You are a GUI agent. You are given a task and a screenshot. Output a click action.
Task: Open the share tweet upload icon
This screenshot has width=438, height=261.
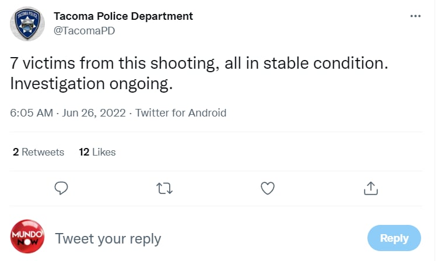click(371, 188)
